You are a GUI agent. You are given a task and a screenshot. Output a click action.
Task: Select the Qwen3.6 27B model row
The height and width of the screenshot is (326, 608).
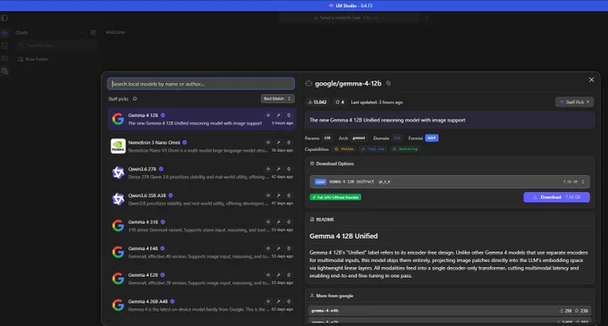202,172
